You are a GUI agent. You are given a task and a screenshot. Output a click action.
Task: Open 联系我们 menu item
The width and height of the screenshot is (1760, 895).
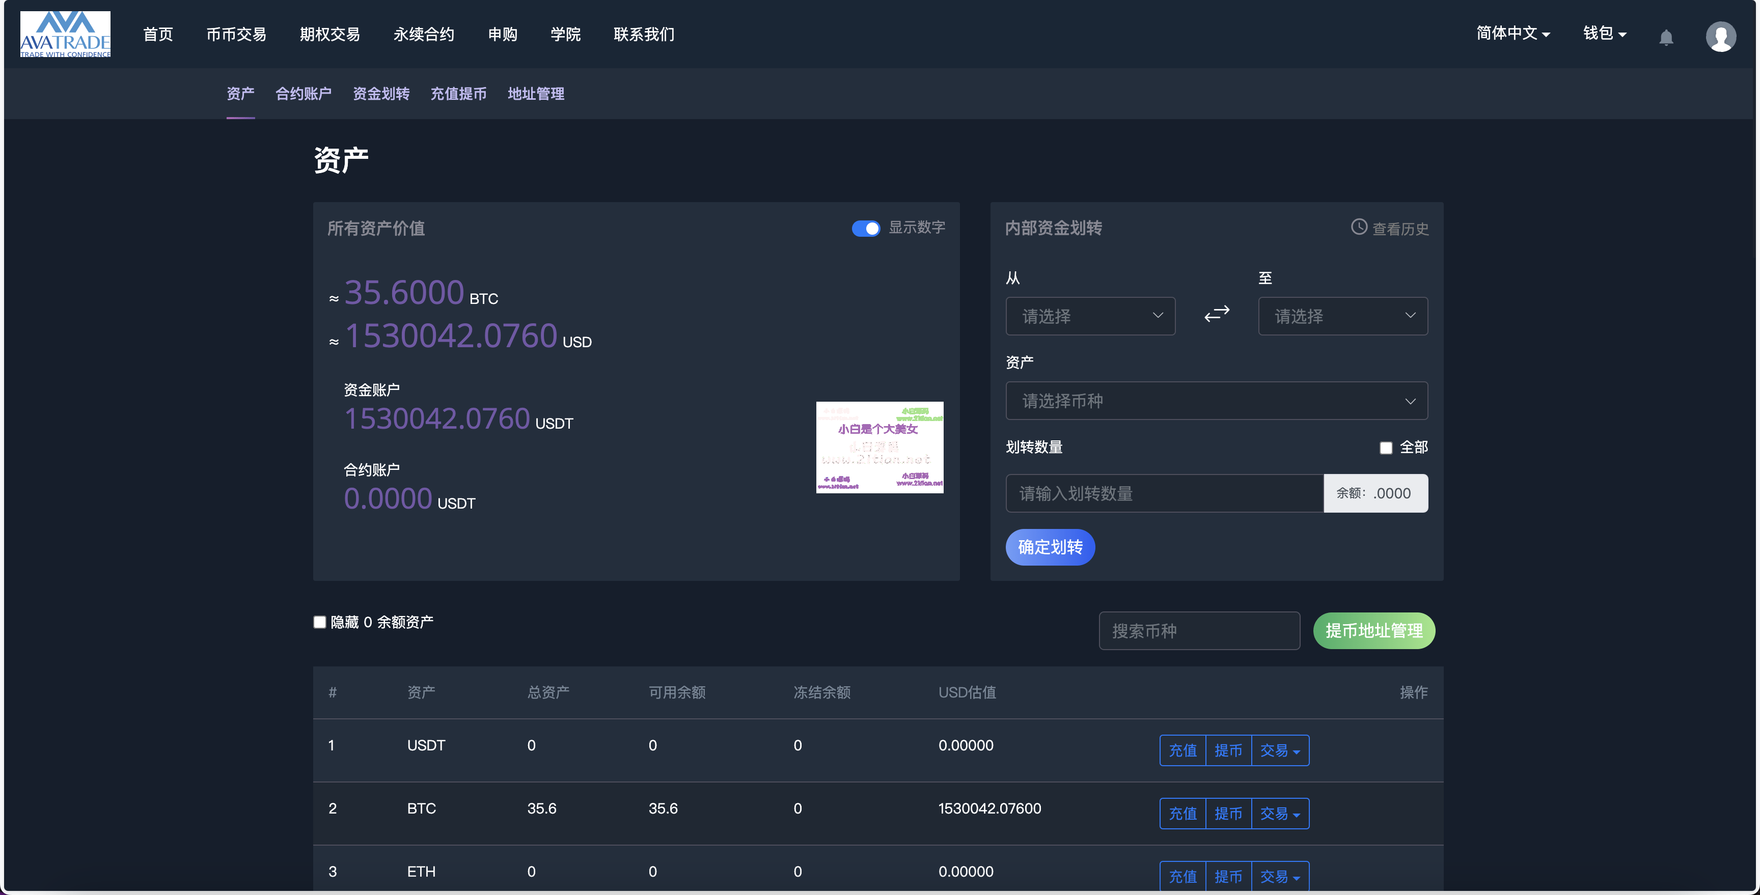tap(644, 34)
